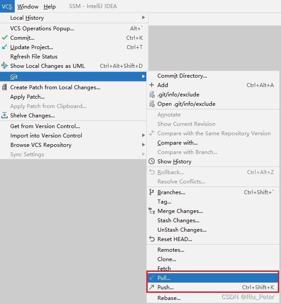The height and width of the screenshot is (304, 281).
Task: Click the blue arrow icon beside Pull
Action: point(152,278)
